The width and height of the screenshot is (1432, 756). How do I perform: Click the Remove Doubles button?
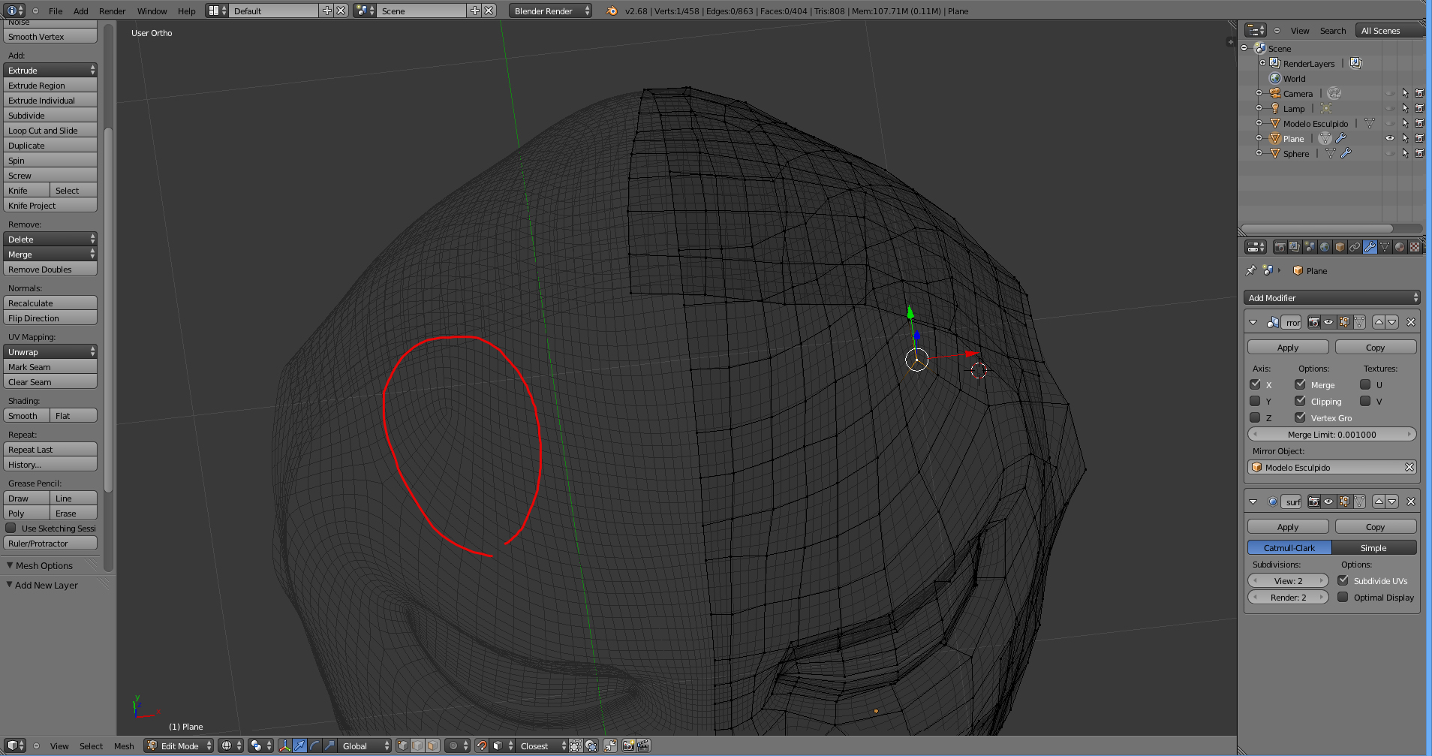(50, 270)
